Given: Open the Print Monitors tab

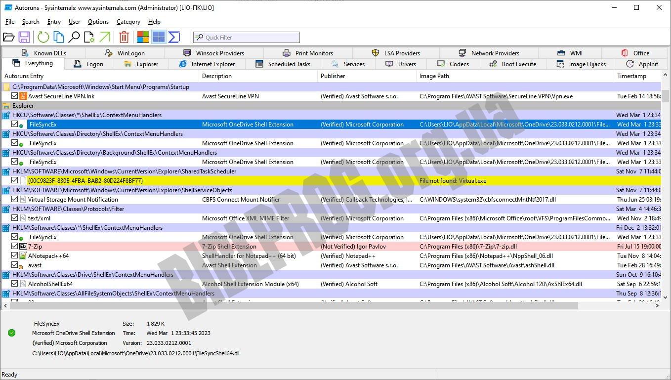Looking at the screenshot, I should pyautogui.click(x=308, y=53).
